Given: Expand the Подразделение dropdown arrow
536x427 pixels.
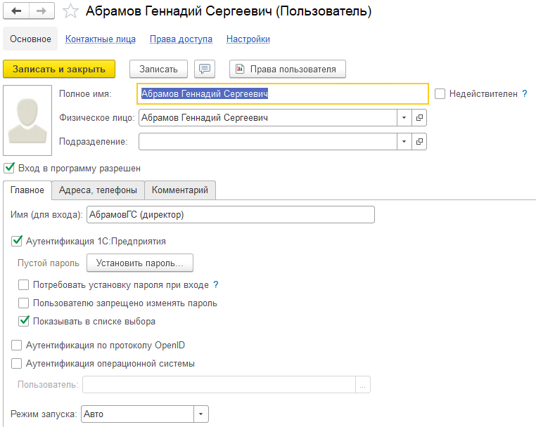Looking at the screenshot, I should pos(404,141).
